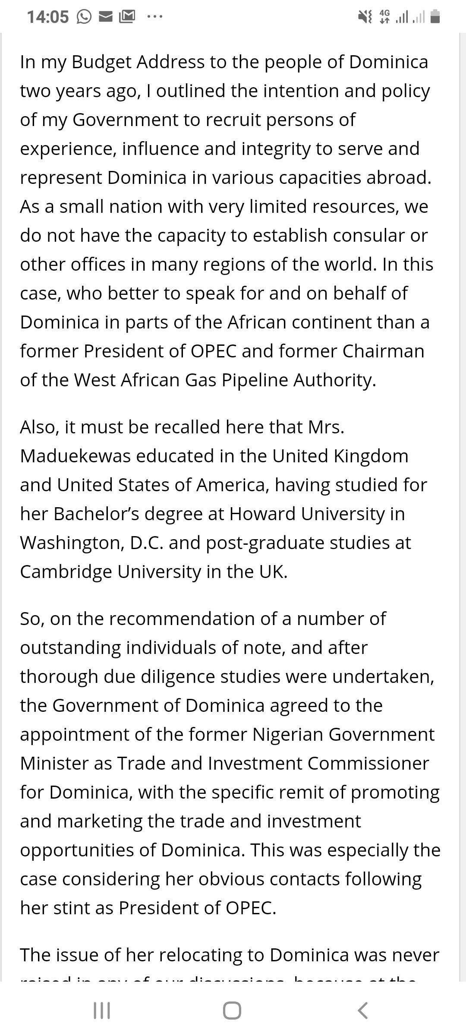Tap the words "Cambridge University"

tap(110, 572)
